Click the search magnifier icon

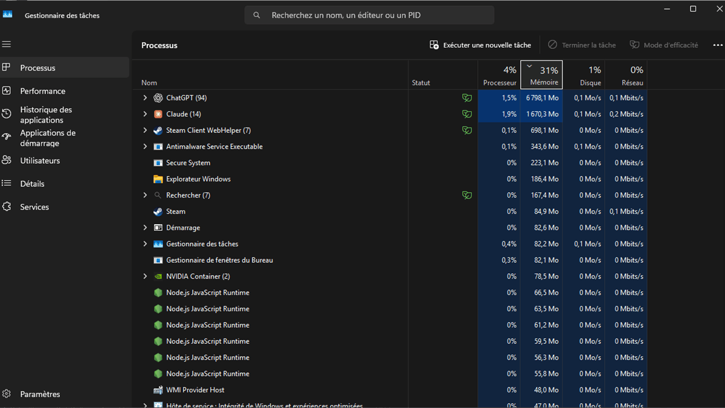pos(257,15)
